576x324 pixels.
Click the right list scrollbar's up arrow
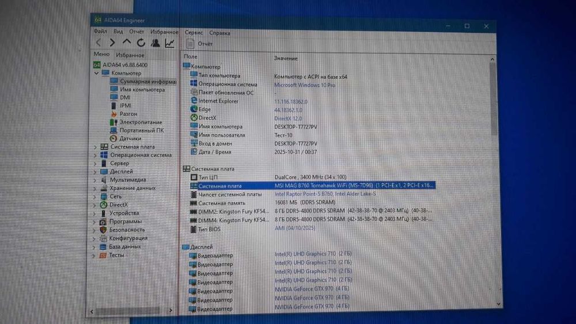click(492, 59)
